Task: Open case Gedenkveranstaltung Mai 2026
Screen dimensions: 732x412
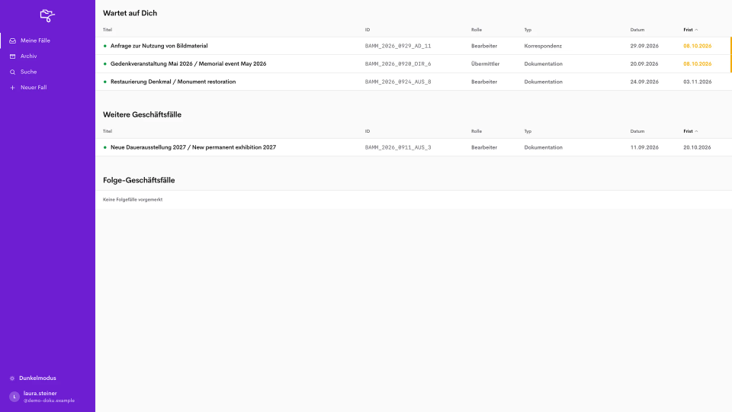Action: coord(188,63)
